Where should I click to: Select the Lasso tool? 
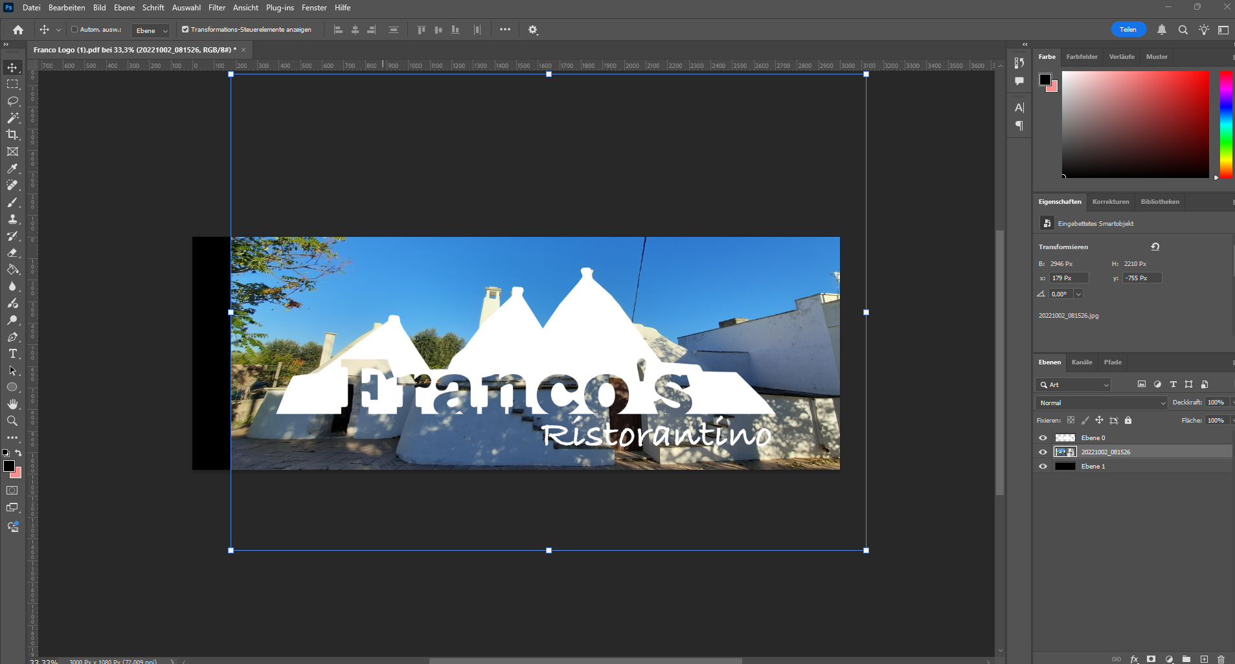coord(12,101)
